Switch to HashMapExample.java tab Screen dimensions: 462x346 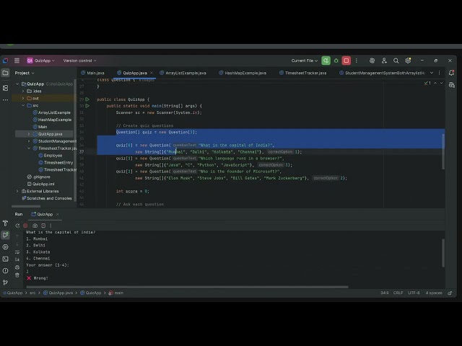[243, 73]
